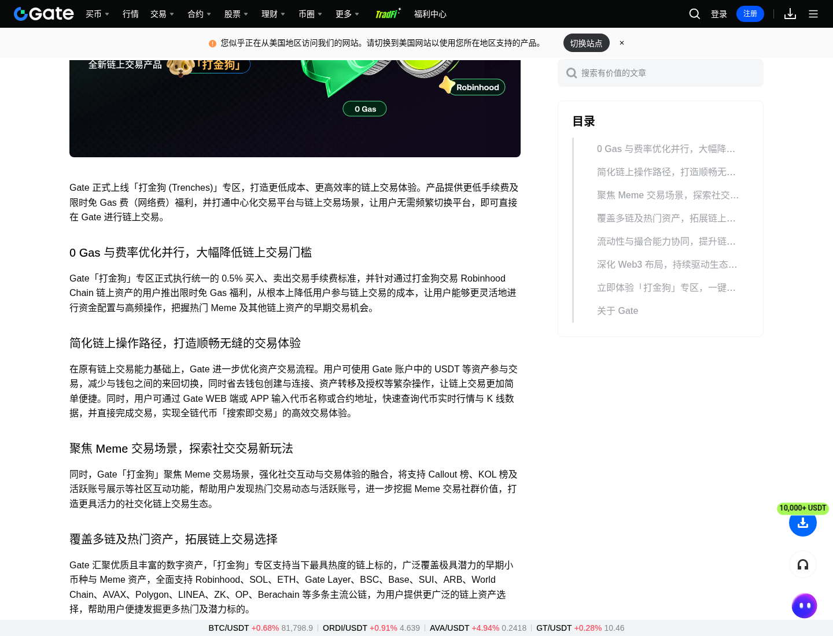The image size is (833, 636).
Task: Expand the 更多 dropdown menu
Action: [x=347, y=14]
